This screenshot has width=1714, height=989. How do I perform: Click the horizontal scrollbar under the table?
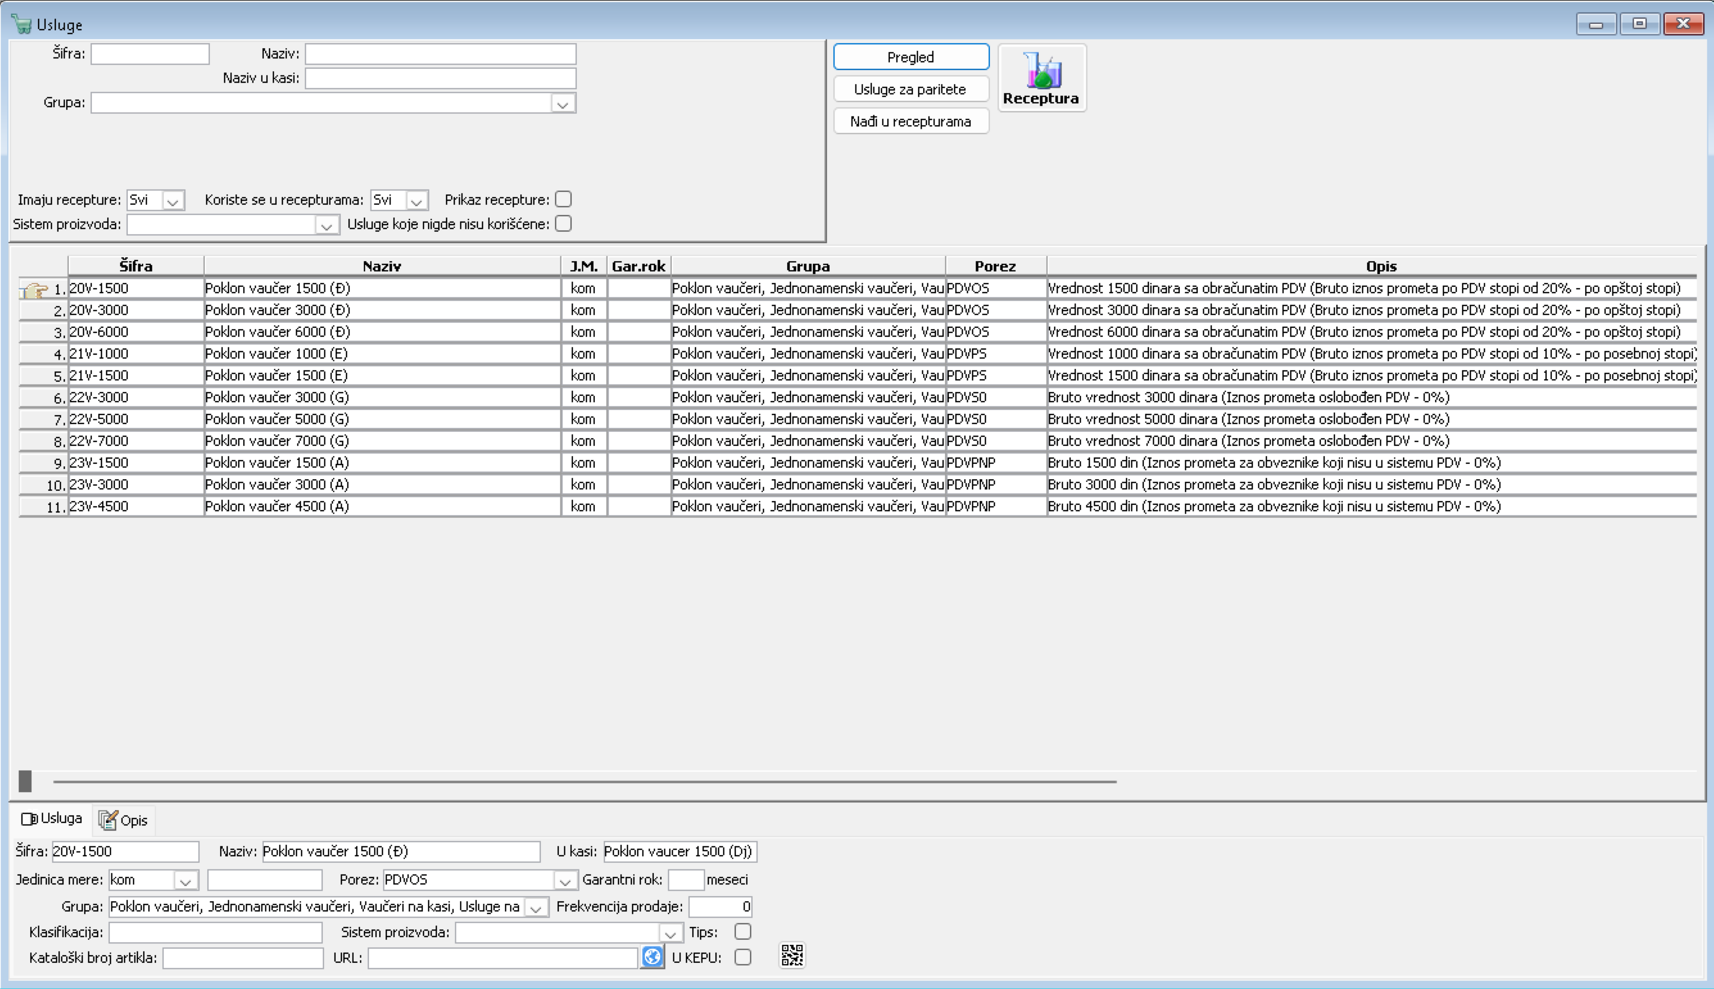coord(584,781)
